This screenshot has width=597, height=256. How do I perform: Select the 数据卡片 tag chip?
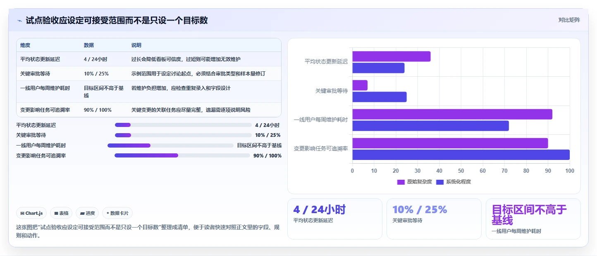(x=117, y=213)
